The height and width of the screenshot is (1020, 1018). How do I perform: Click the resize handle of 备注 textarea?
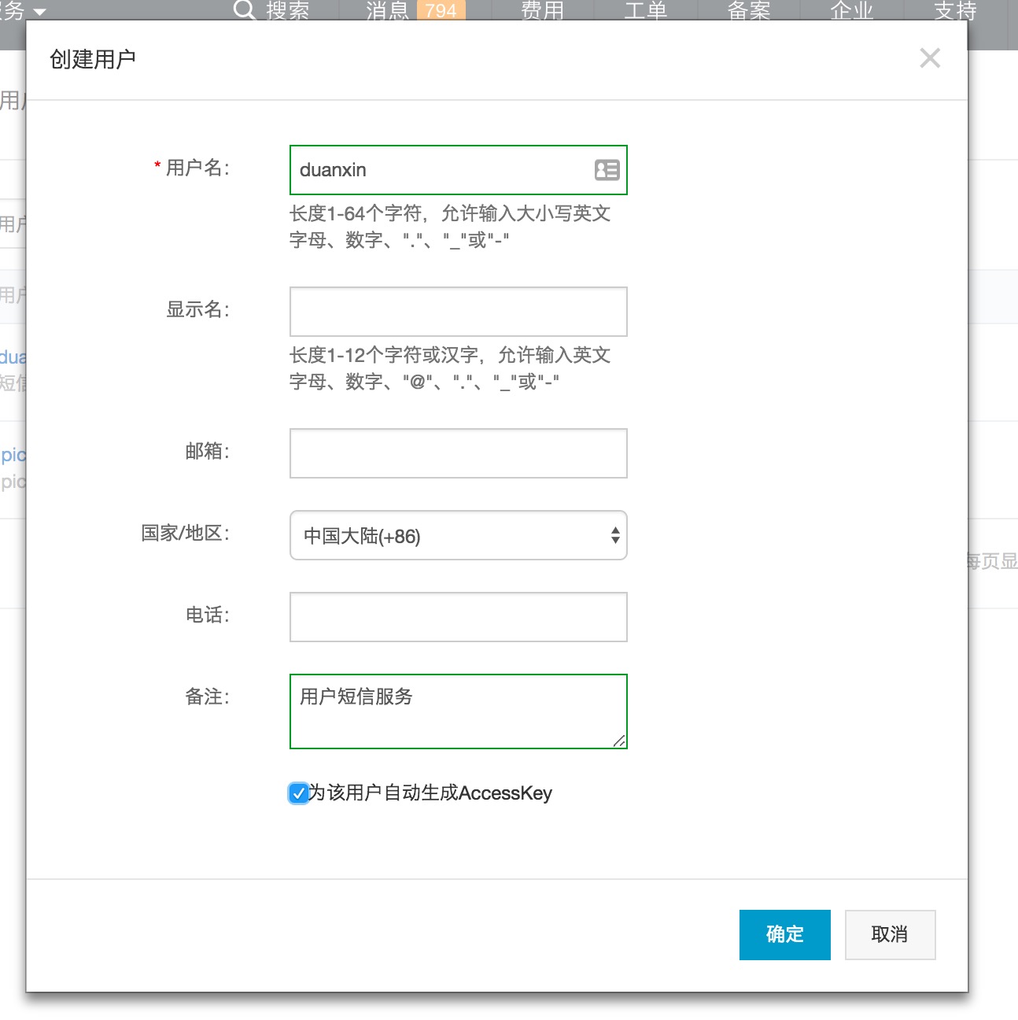[619, 741]
